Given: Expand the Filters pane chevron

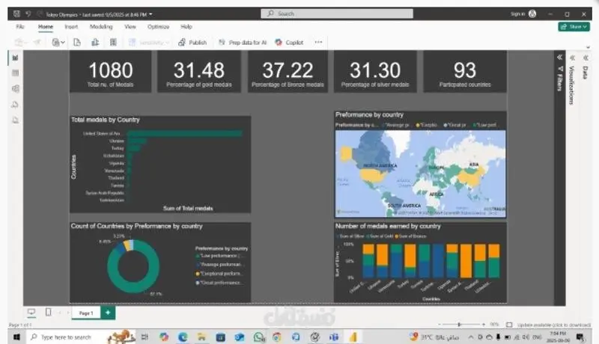Looking at the screenshot, I should coord(559,57).
